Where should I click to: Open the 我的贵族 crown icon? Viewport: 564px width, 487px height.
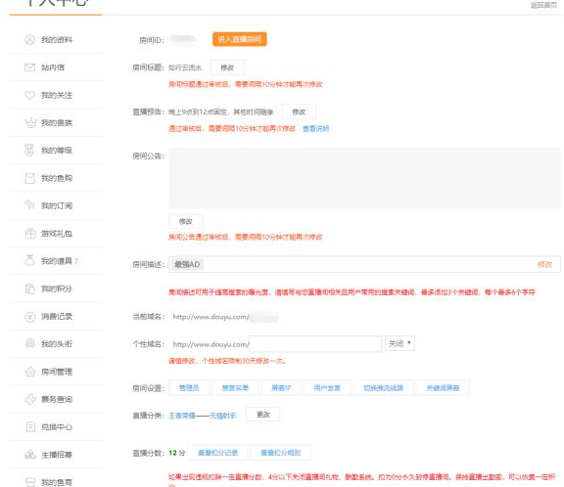tap(30, 122)
